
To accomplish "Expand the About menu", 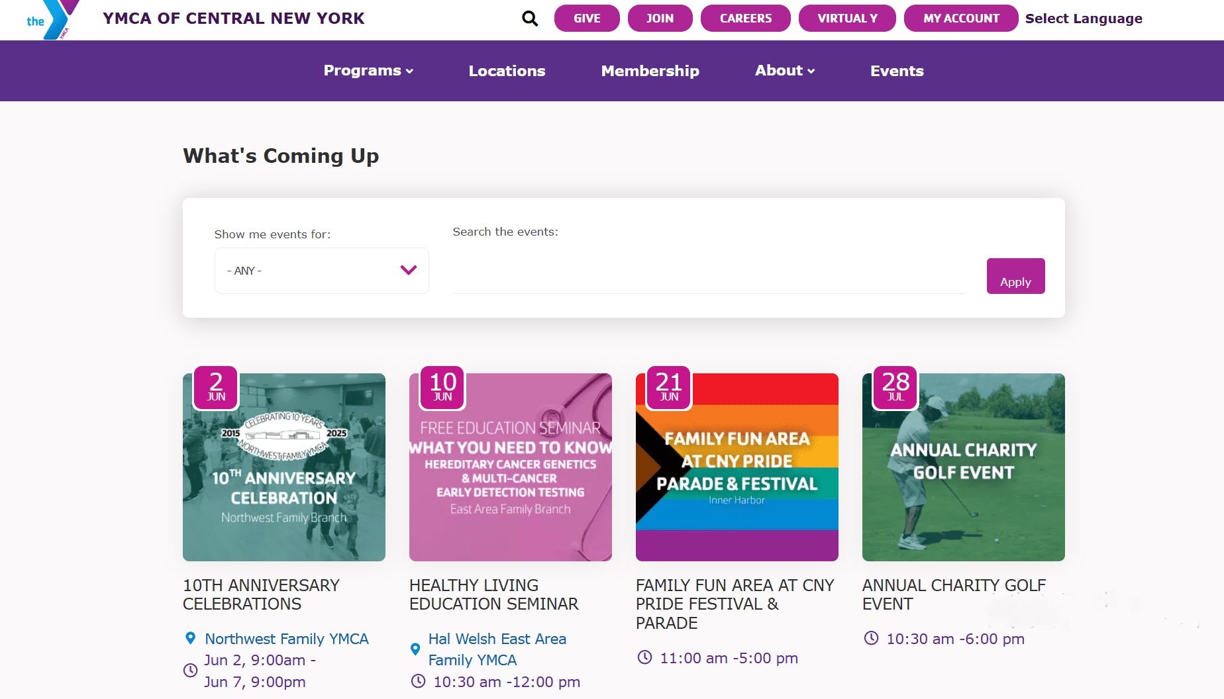I will 785,71.
